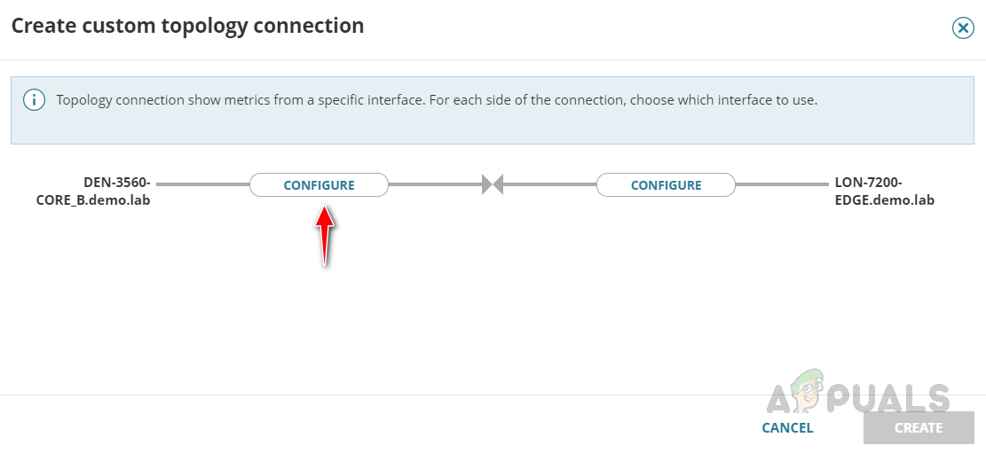Viewport: 986px width, 453px height.
Task: Configure the DEN-3560-CORE_B interface side
Action: point(319,185)
